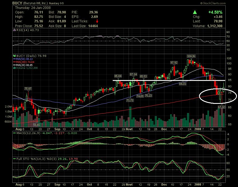Click the red down arrow beside Last Ticks
Screen dimensions: 238x187
97,21
